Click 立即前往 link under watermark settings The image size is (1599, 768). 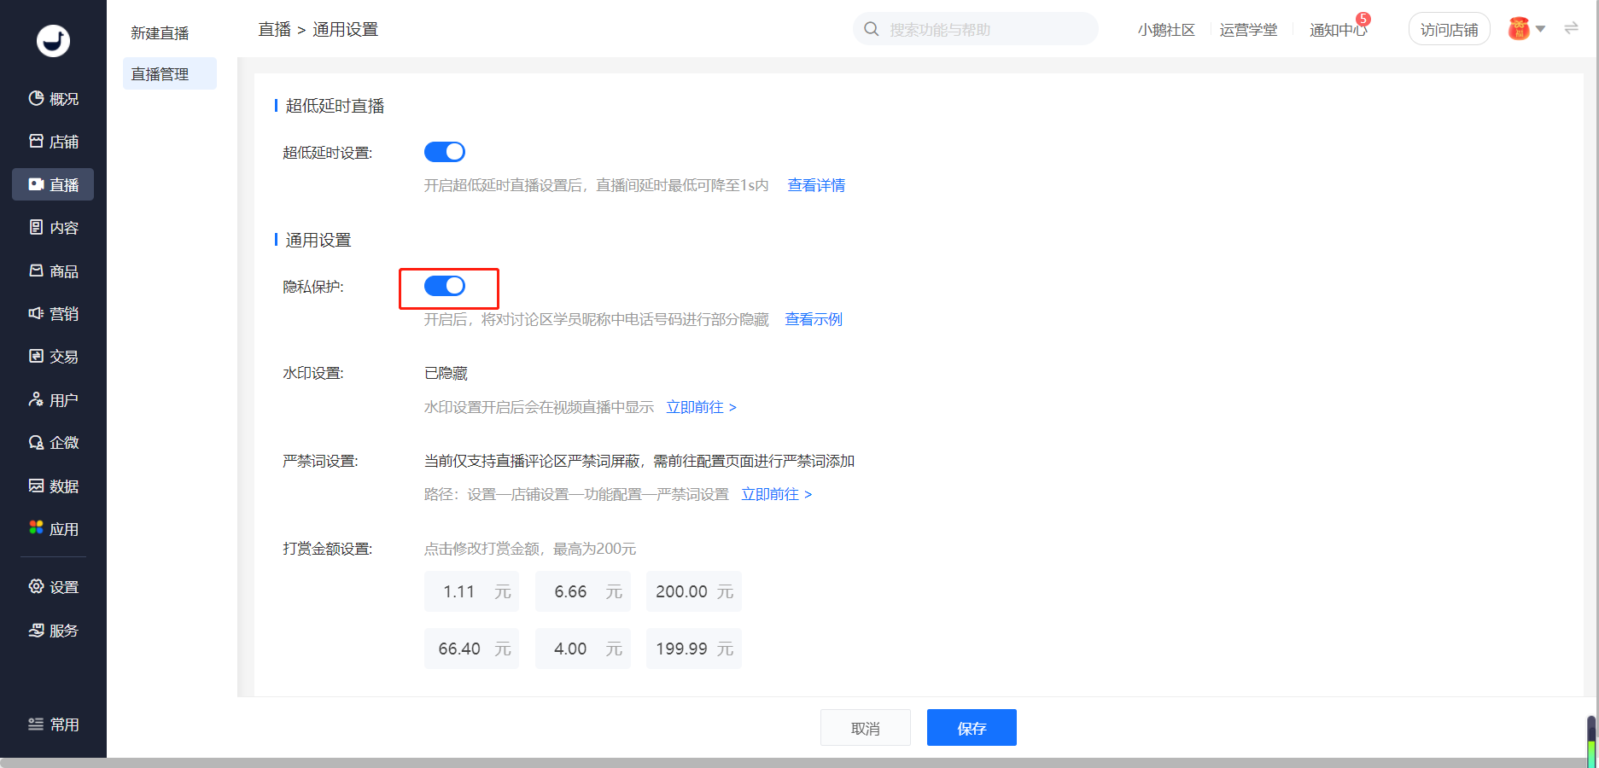(701, 407)
